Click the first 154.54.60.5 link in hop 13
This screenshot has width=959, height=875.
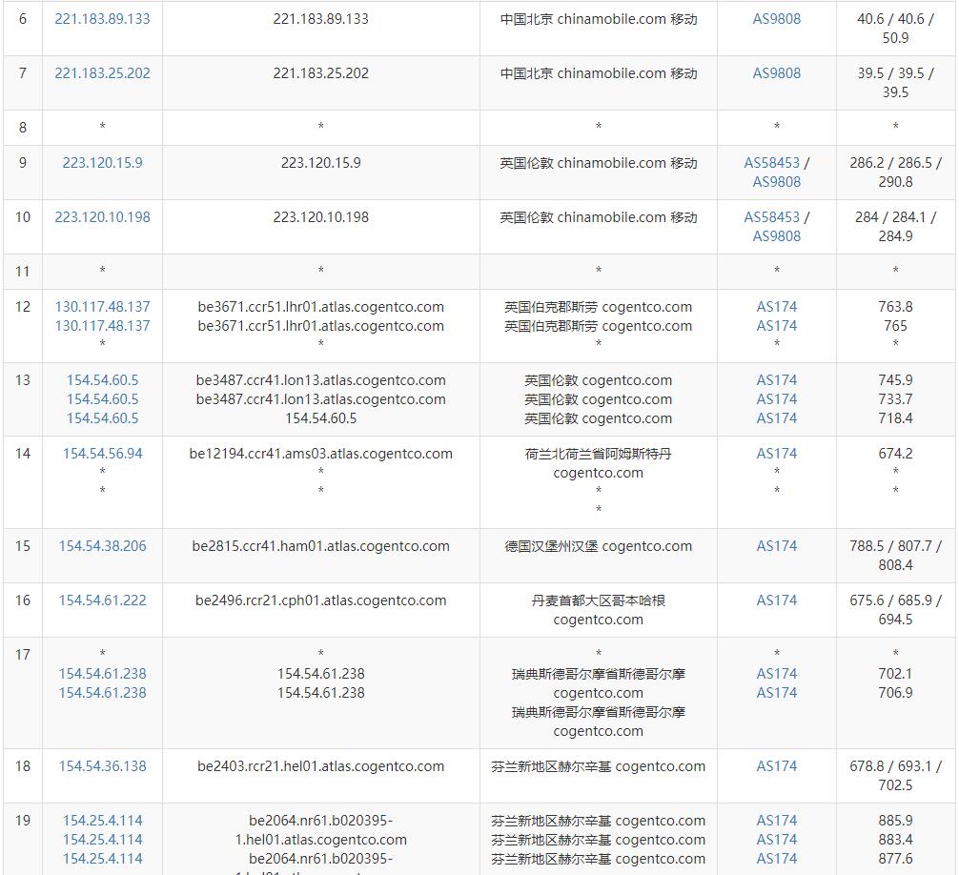pyautogui.click(x=102, y=380)
